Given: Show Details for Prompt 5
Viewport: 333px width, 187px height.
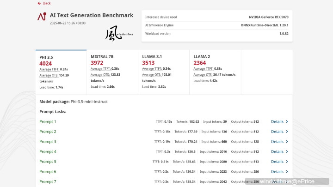Looking at the screenshot, I should (279, 162).
